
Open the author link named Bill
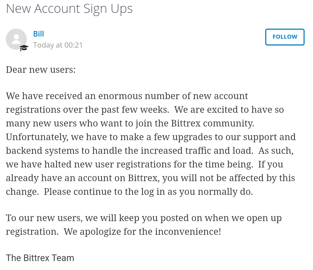click(x=39, y=34)
